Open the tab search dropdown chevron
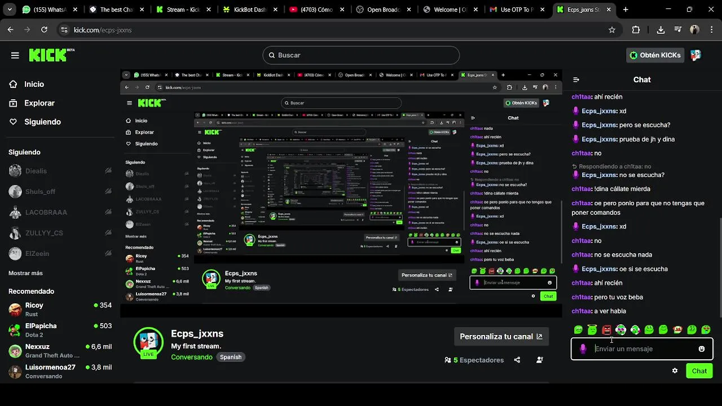The height and width of the screenshot is (406, 722). pos(11,10)
